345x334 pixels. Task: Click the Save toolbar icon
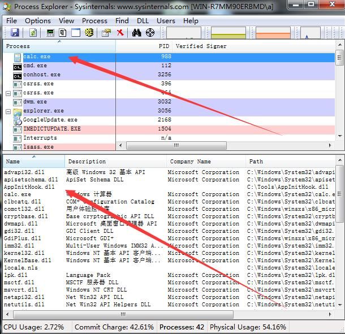coord(15,33)
